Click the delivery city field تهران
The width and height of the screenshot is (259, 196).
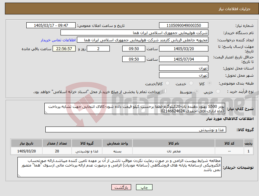tap(183, 75)
